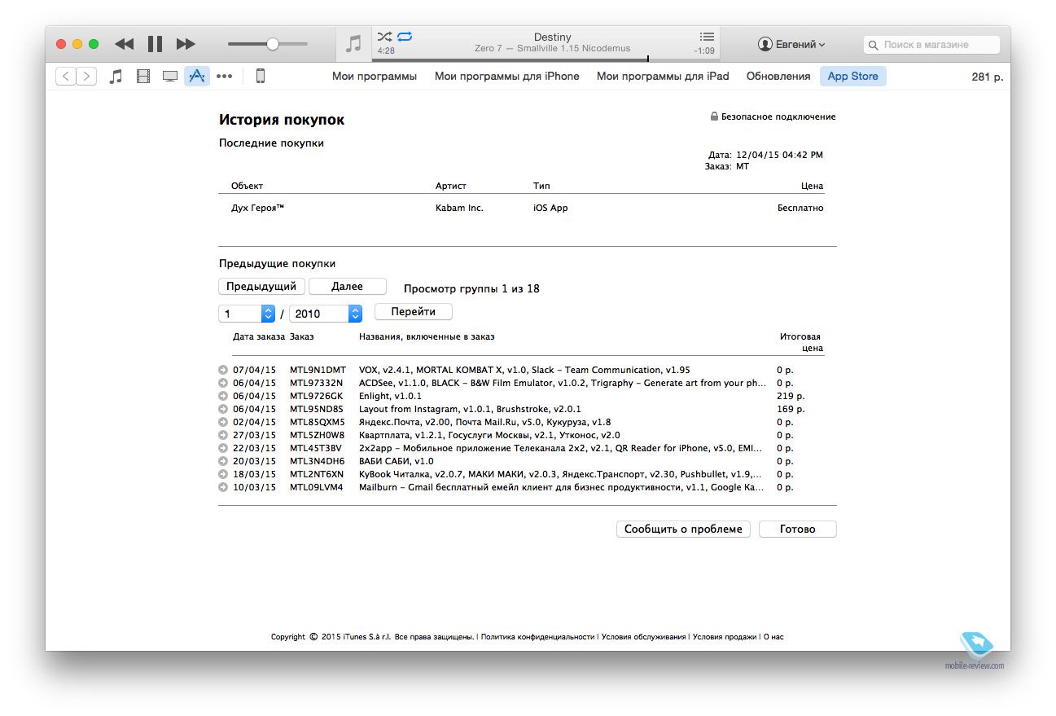Open the month dropdown showing 1
Screen dimensions: 1056x716
coord(247,314)
